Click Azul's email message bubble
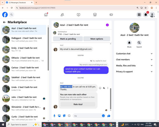This screenshot has height=127, width=159. 76,49
